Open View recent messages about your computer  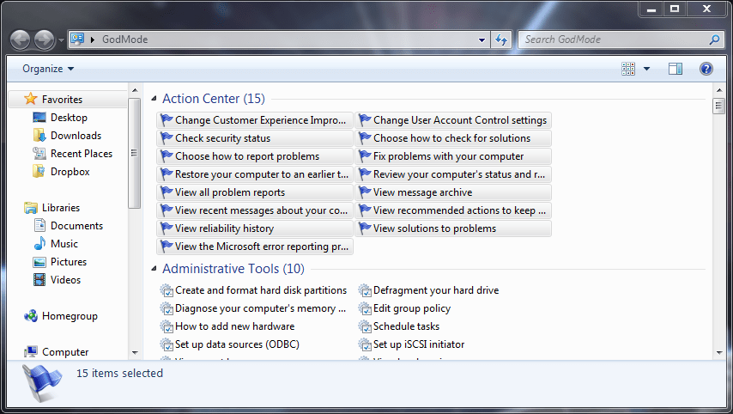click(255, 210)
